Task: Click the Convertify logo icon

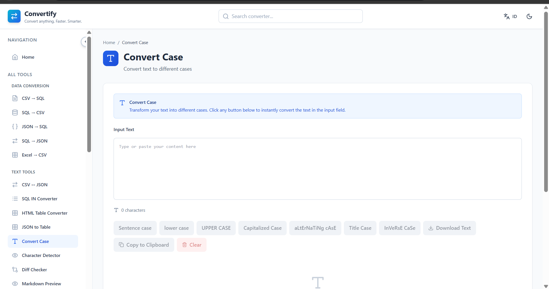Action: click(14, 16)
